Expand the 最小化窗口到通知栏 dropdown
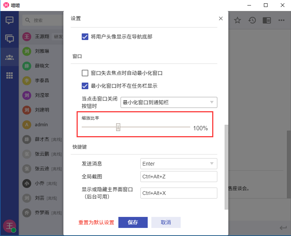 [169, 102]
